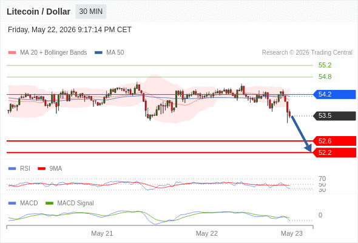Click the RSI legend color swatch

12,169
